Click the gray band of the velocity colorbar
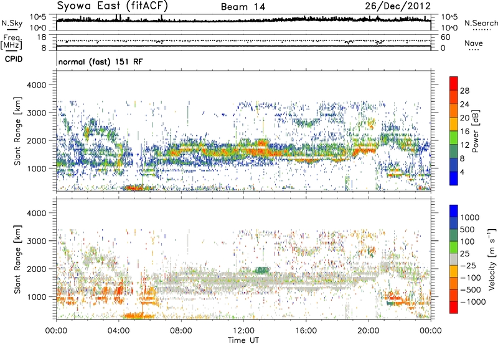 coord(454,259)
